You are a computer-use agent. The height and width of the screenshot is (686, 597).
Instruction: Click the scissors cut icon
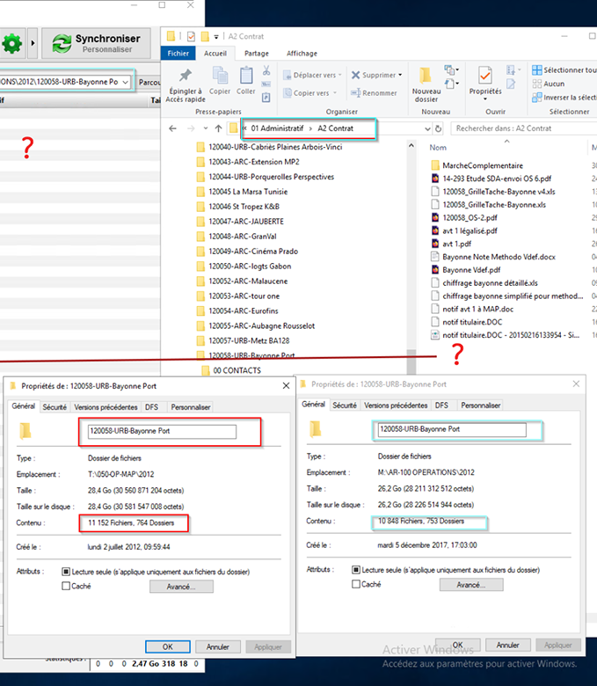[266, 70]
